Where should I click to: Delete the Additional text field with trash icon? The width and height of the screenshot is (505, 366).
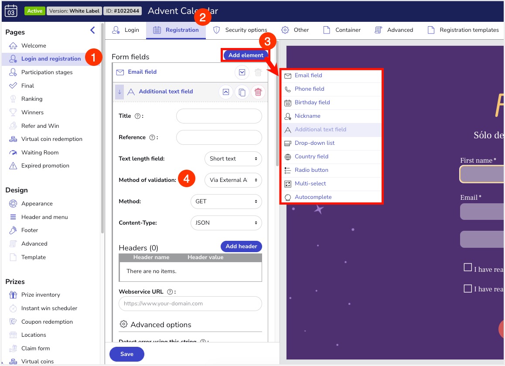258,92
